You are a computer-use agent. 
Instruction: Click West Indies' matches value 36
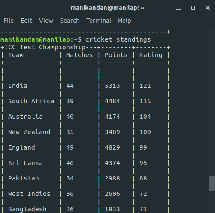tap(70, 194)
